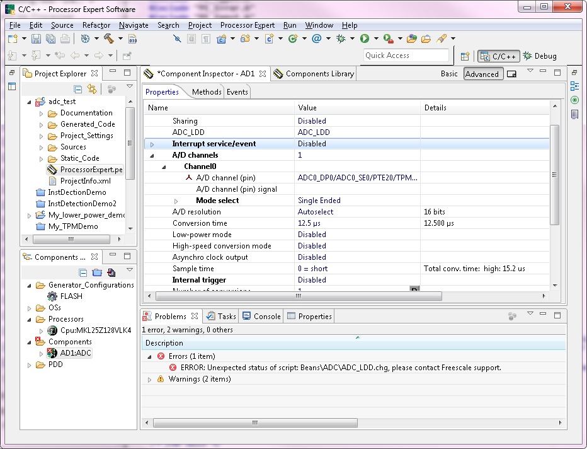Switch to Advanced view mode

coord(482,74)
